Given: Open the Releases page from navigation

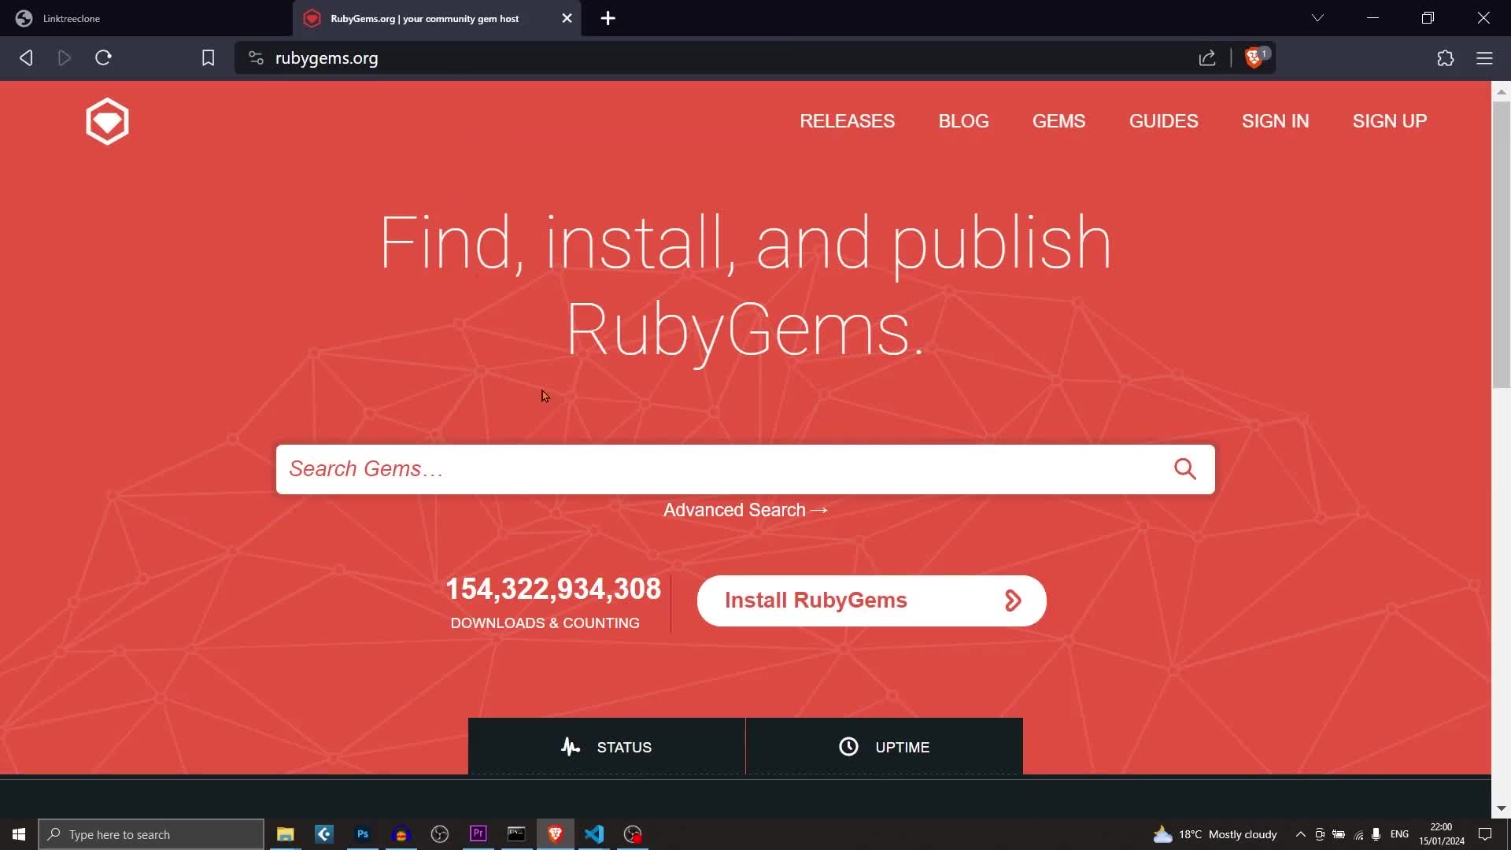Looking at the screenshot, I should (x=847, y=121).
